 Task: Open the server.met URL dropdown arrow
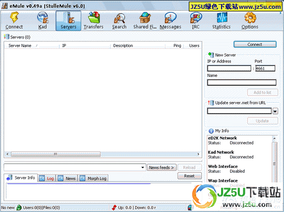tap(275, 111)
